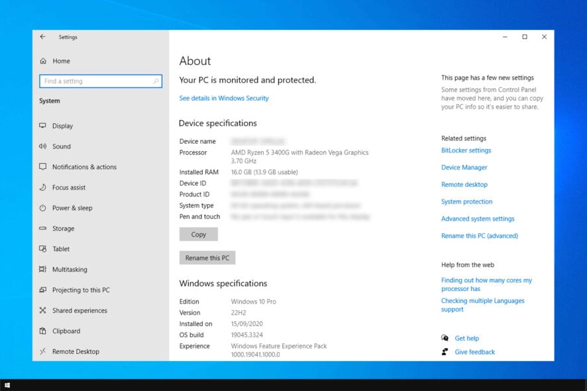Image resolution: width=587 pixels, height=391 pixels.
Task: Click the search magnifier icon
Action: 156,81
